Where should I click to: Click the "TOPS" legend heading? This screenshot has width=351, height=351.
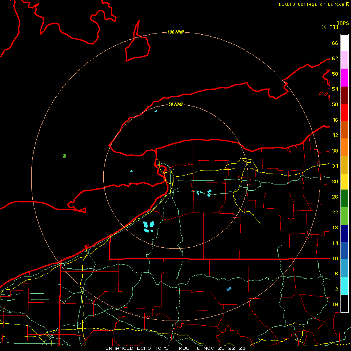[343, 23]
